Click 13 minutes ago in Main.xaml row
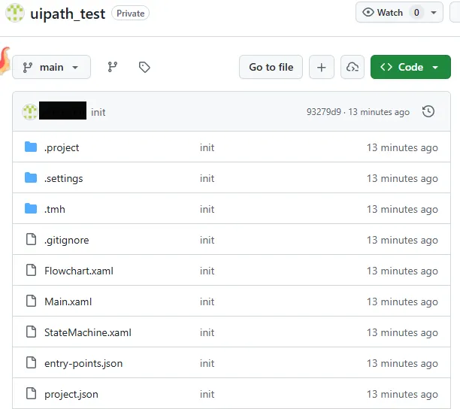 pos(402,302)
